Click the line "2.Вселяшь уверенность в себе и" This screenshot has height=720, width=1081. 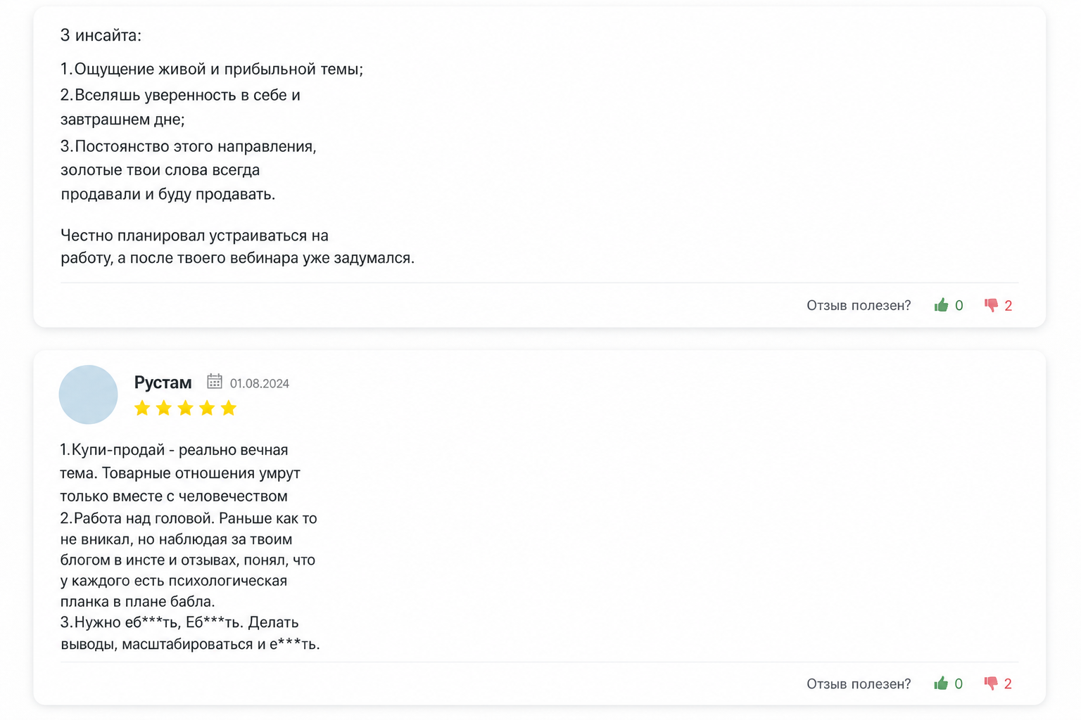click(x=180, y=95)
